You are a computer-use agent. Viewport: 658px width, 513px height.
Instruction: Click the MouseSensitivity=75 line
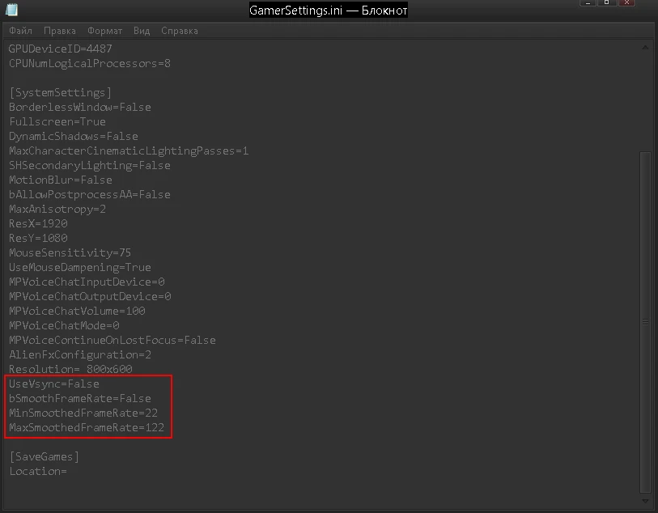70,252
